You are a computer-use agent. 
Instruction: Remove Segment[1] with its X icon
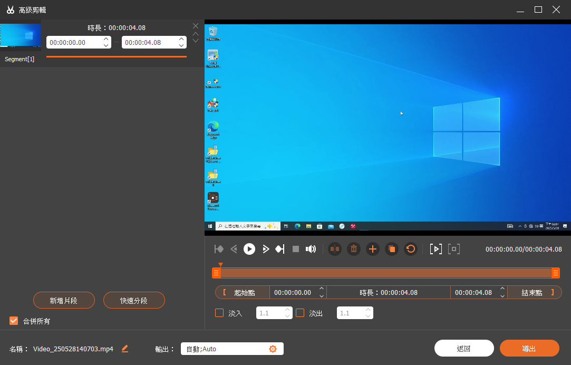click(196, 26)
